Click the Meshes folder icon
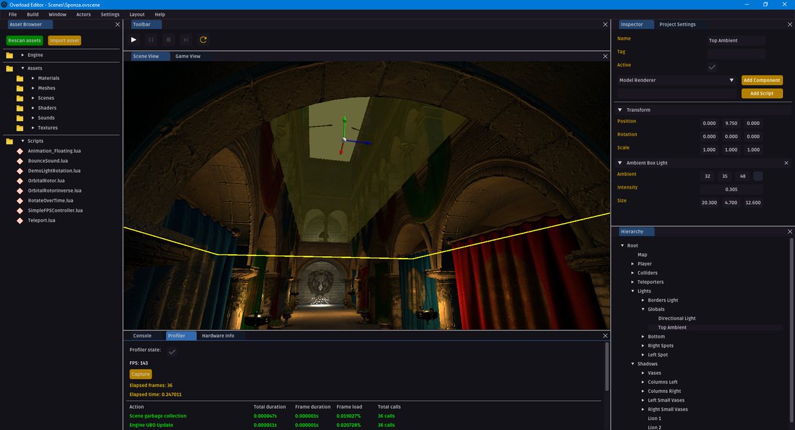The width and height of the screenshot is (795, 430). pyautogui.click(x=20, y=88)
